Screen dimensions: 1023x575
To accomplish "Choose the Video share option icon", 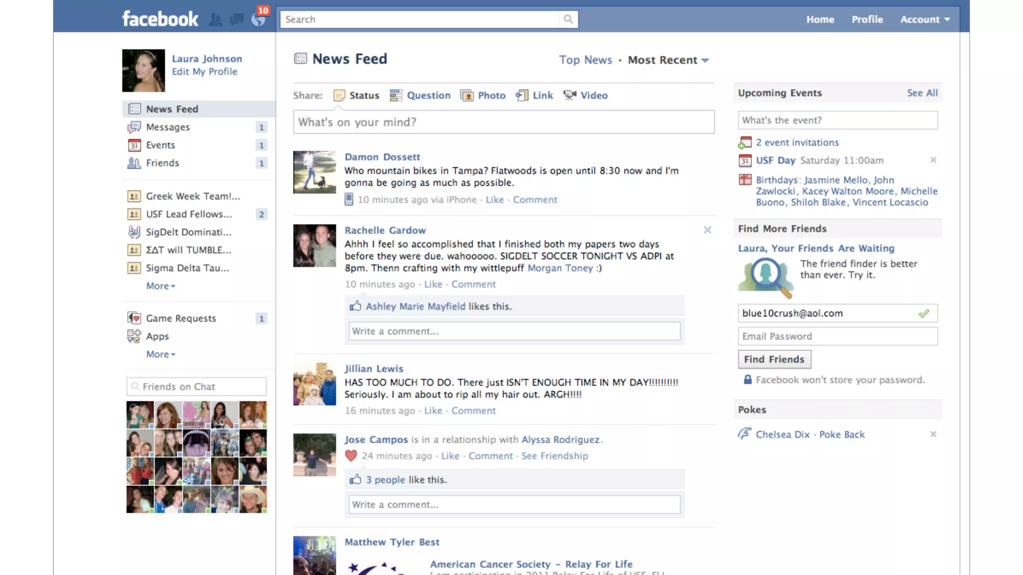I will pos(569,95).
